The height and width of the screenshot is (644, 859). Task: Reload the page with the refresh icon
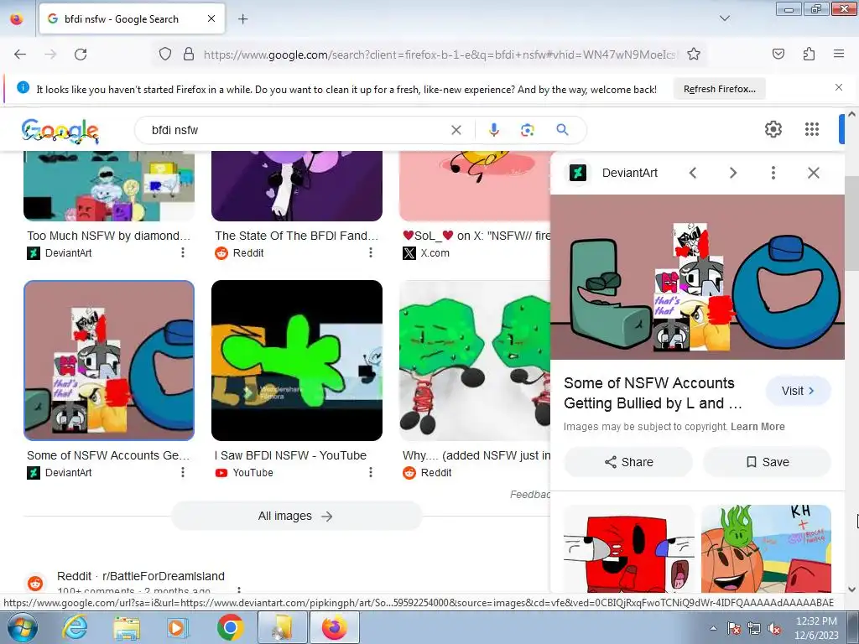coord(81,55)
